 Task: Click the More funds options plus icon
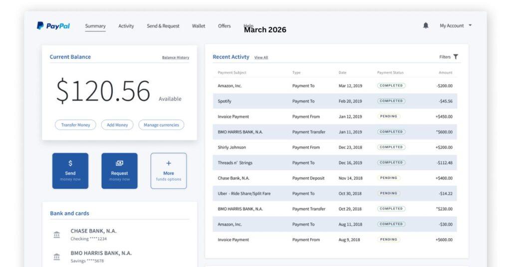169,163
